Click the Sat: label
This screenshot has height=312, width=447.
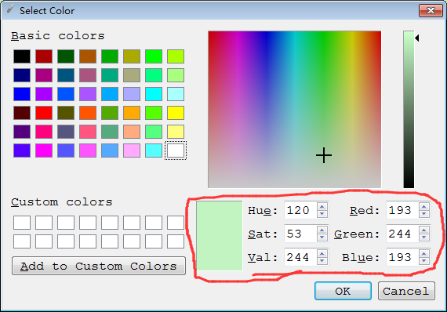pyautogui.click(x=263, y=234)
